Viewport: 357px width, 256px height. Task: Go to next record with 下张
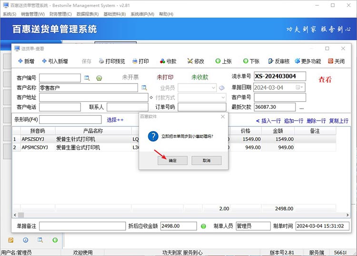click(251, 61)
